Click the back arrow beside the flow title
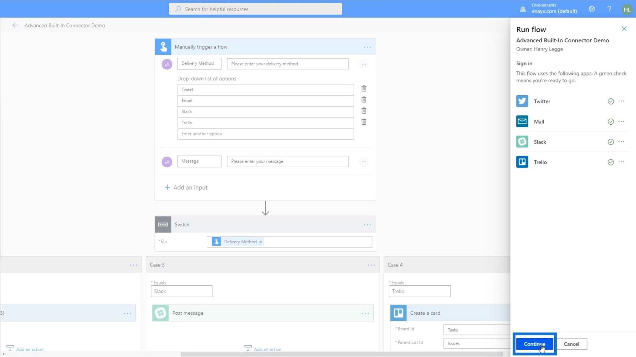Image resolution: width=636 pixels, height=357 pixels. tap(15, 25)
